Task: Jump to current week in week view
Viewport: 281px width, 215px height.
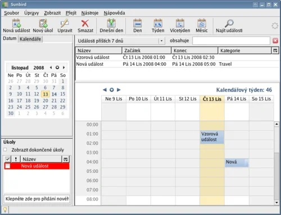Action: [x=112, y=90]
